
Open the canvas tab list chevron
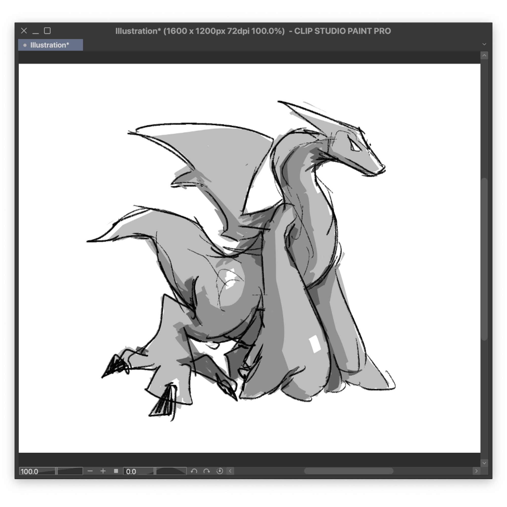pyautogui.click(x=484, y=44)
